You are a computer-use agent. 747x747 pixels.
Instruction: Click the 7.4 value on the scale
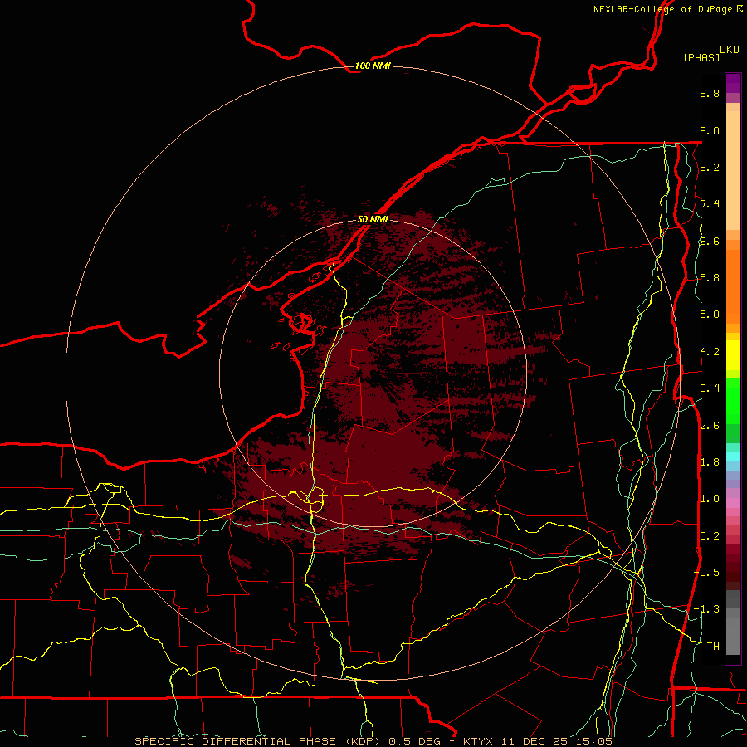tap(710, 204)
